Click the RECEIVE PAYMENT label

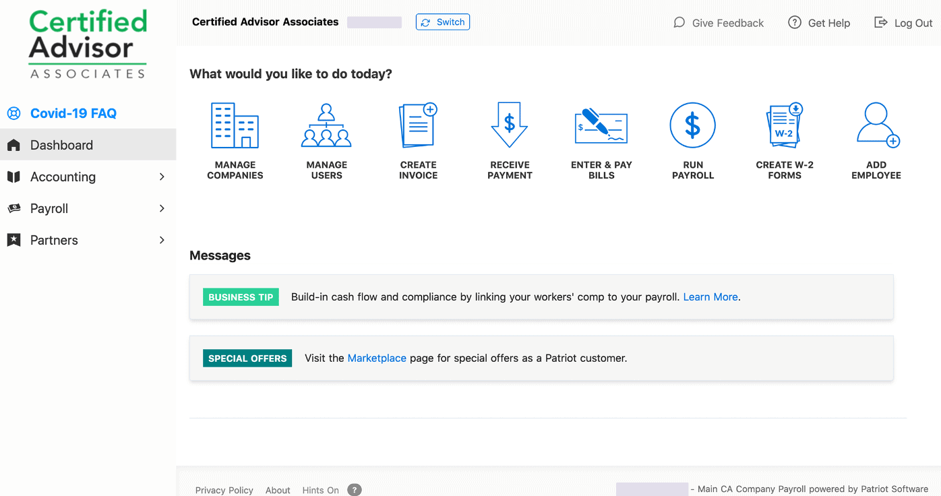click(x=510, y=170)
